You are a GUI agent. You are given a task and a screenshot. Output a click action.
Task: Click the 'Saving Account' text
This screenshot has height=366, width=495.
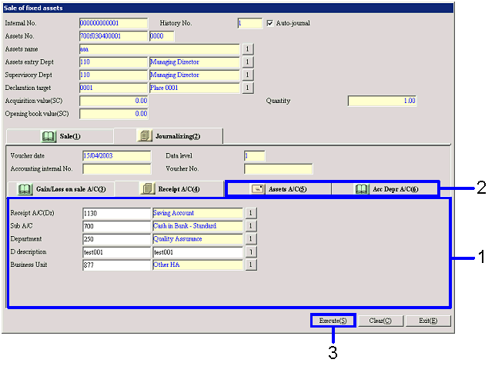[x=173, y=213]
